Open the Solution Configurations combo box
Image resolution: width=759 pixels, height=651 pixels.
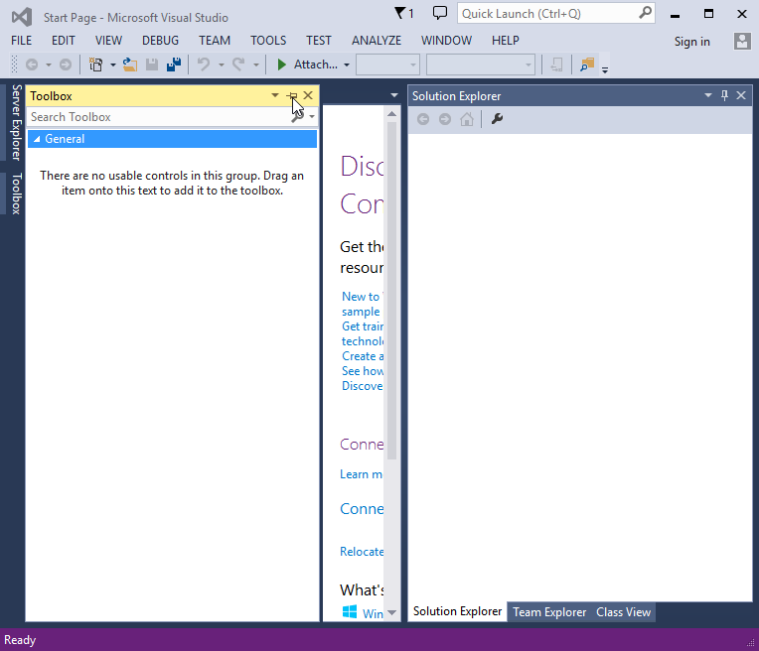point(387,65)
